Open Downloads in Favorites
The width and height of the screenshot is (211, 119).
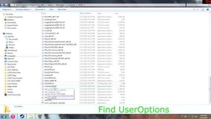point(12,22)
